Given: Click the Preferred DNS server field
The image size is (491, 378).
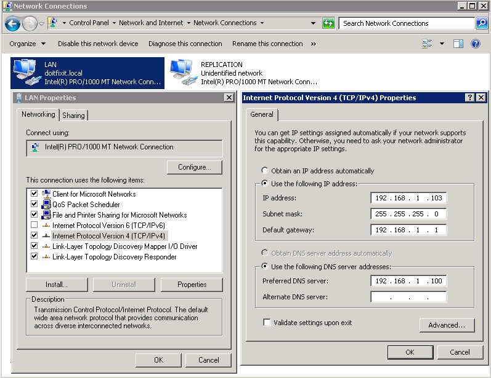Looking at the screenshot, I should click(x=408, y=281).
